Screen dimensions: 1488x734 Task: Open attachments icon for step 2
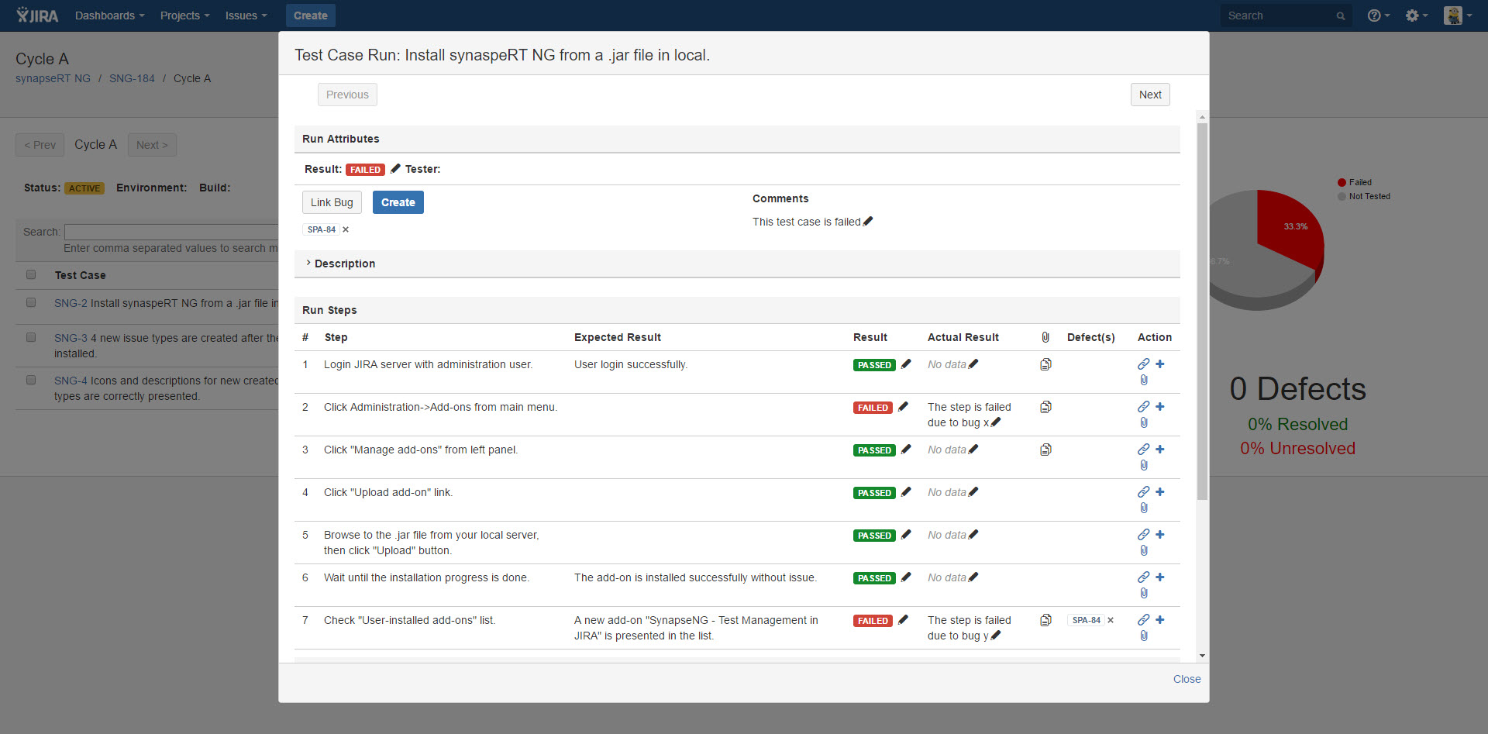[x=1045, y=407]
